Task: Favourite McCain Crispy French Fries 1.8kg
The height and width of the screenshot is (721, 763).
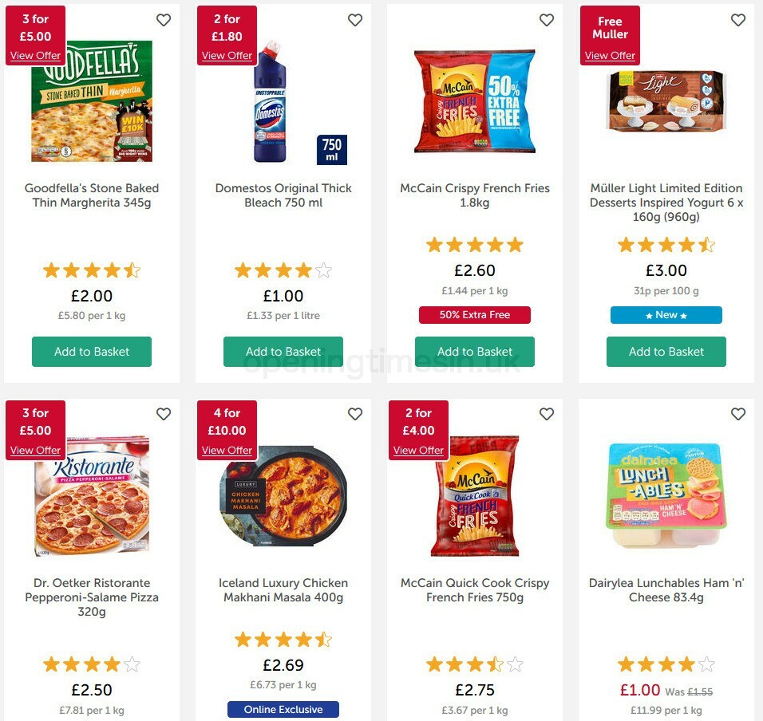Action: (547, 20)
